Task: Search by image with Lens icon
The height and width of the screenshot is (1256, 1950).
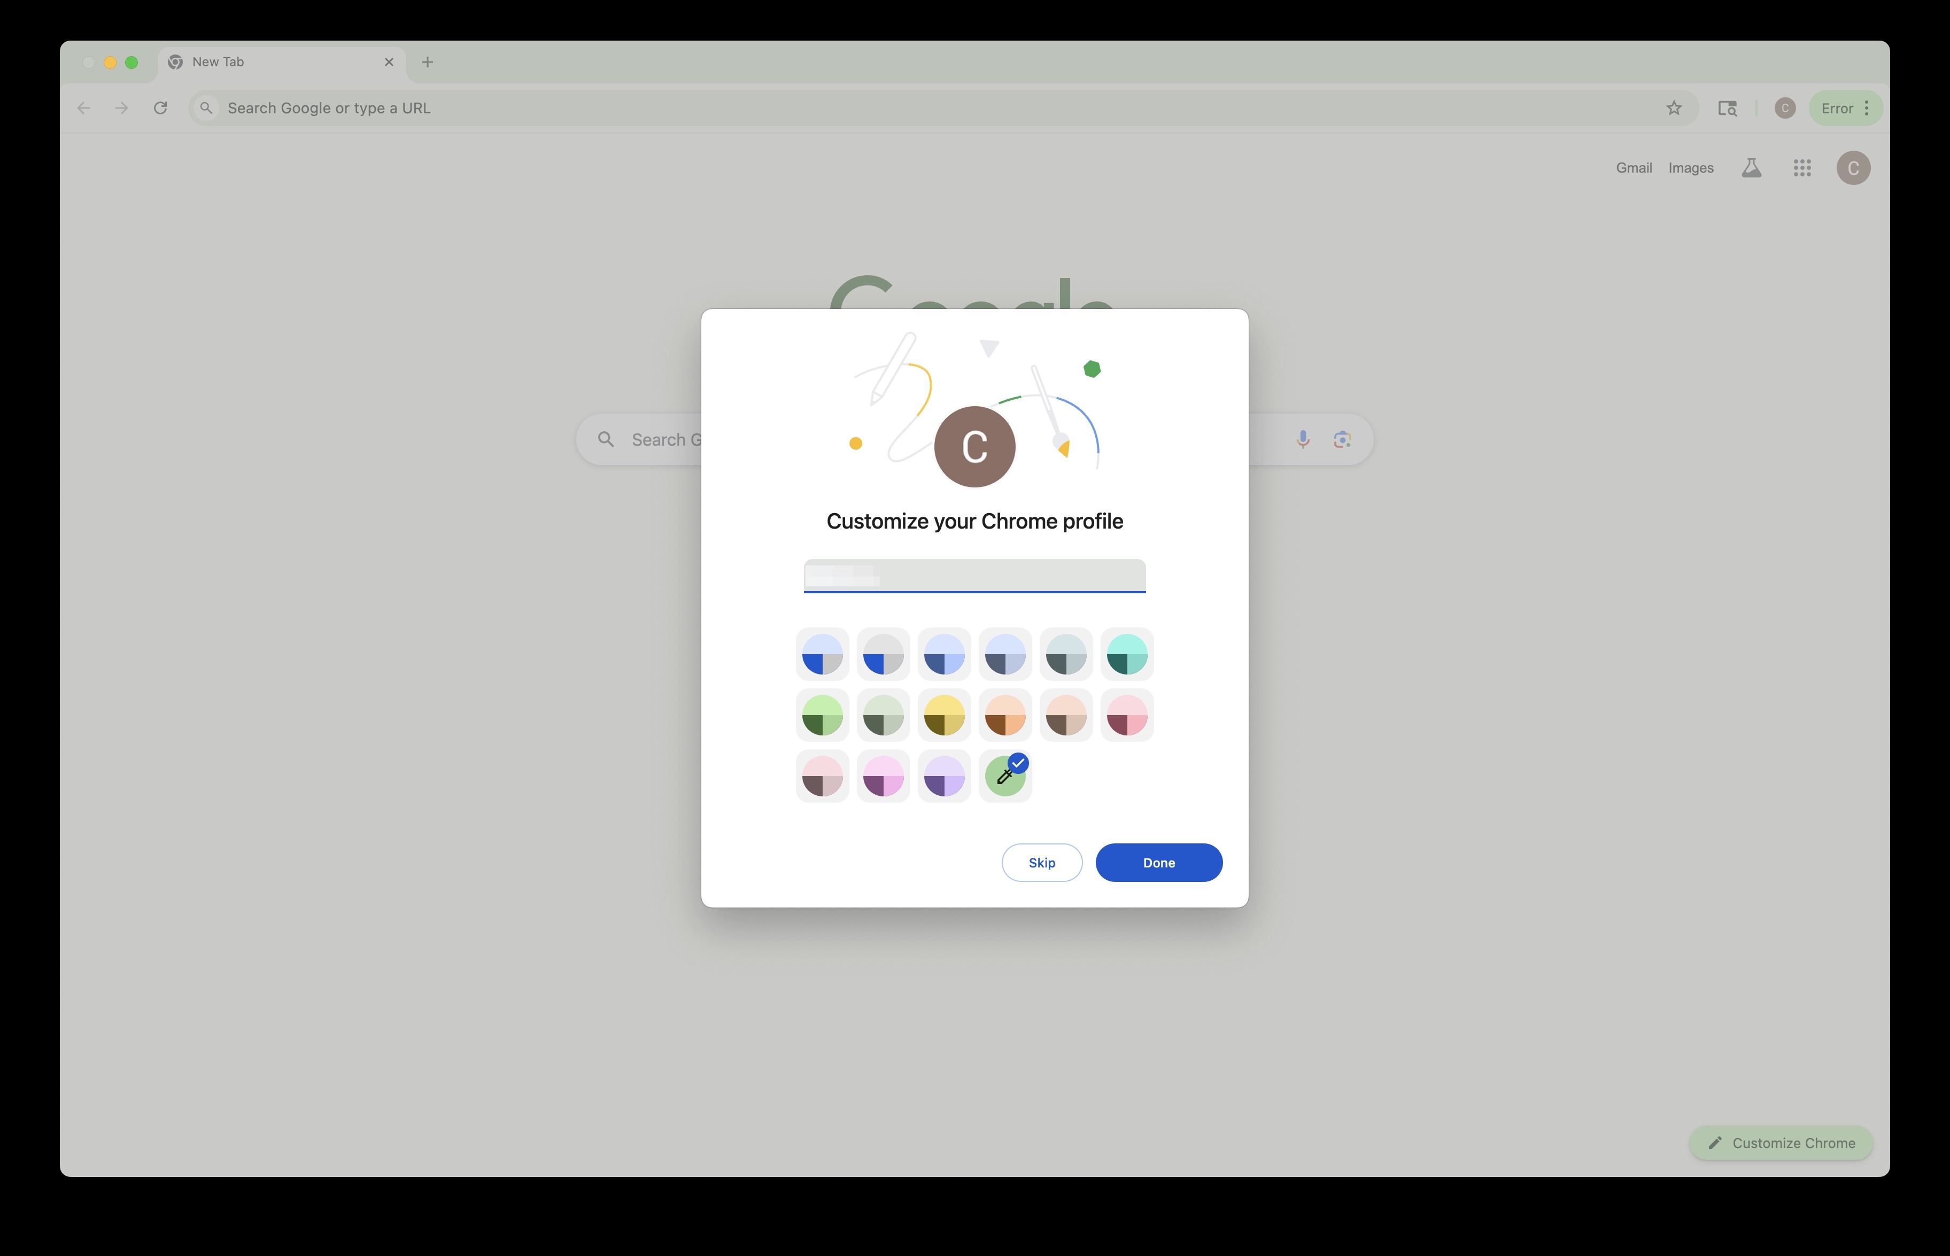Action: pyautogui.click(x=1342, y=439)
